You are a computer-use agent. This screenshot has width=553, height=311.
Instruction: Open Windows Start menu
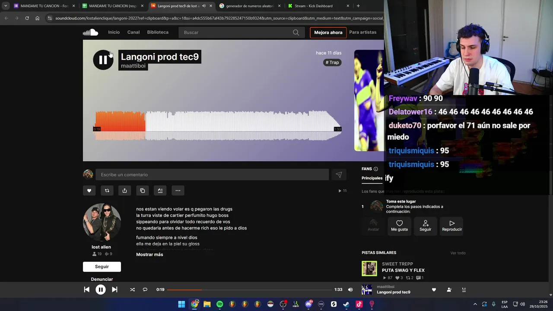click(181, 304)
